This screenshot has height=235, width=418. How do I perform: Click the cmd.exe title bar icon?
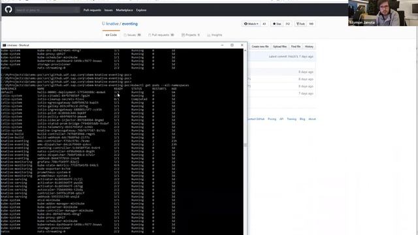4,45
